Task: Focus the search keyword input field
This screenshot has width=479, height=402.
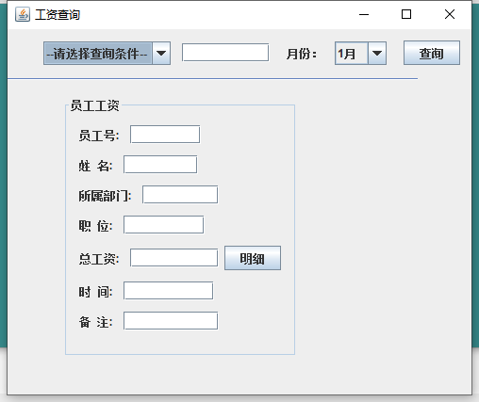Action: pos(225,53)
